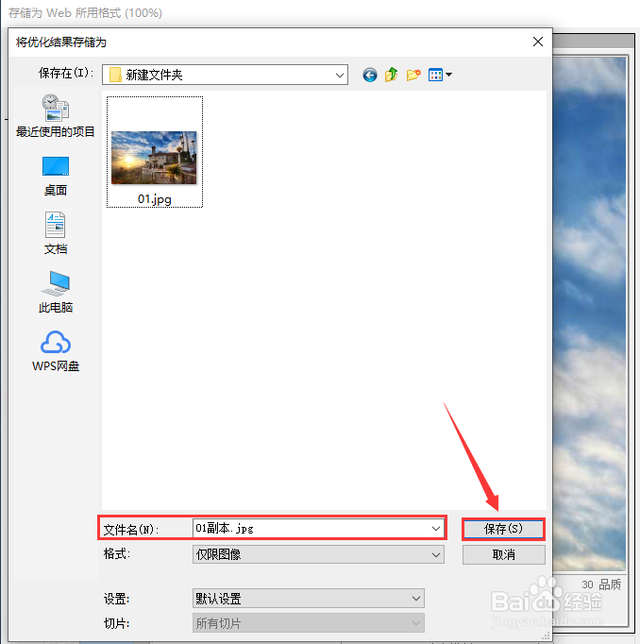This screenshot has width=640, height=644.
Task: Select 此电脑 in the sidebar
Action: click(x=56, y=292)
